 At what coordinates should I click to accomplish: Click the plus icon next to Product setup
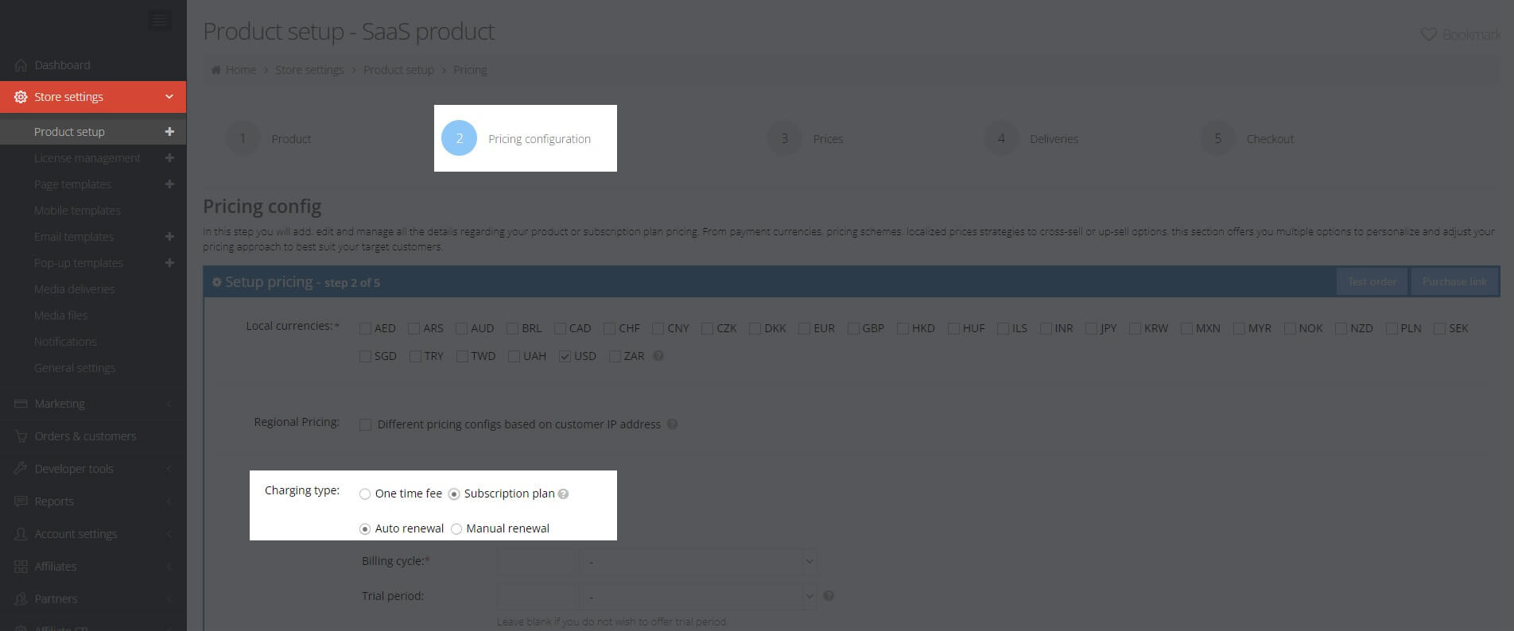coord(169,132)
